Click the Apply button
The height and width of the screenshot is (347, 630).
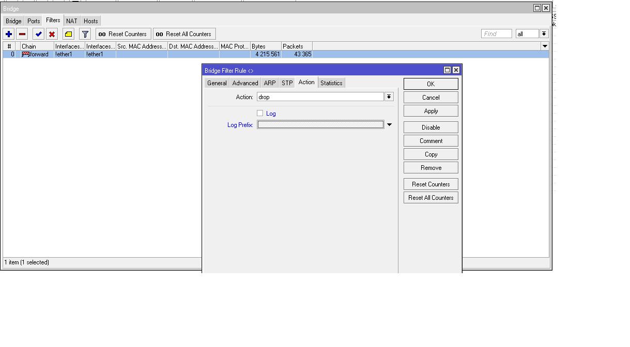(431, 111)
